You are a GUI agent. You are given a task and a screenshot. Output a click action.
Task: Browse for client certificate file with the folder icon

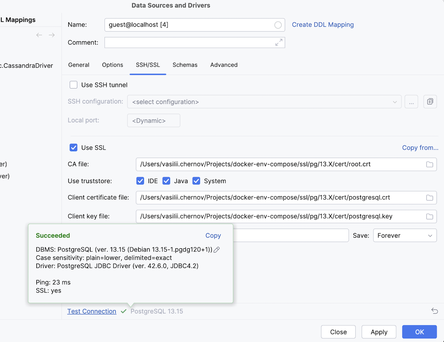[430, 198]
